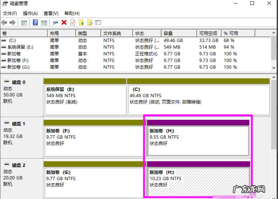Screen dimensions: 278x199
Task: Open the 查看(V) menu
Action: [51, 13]
